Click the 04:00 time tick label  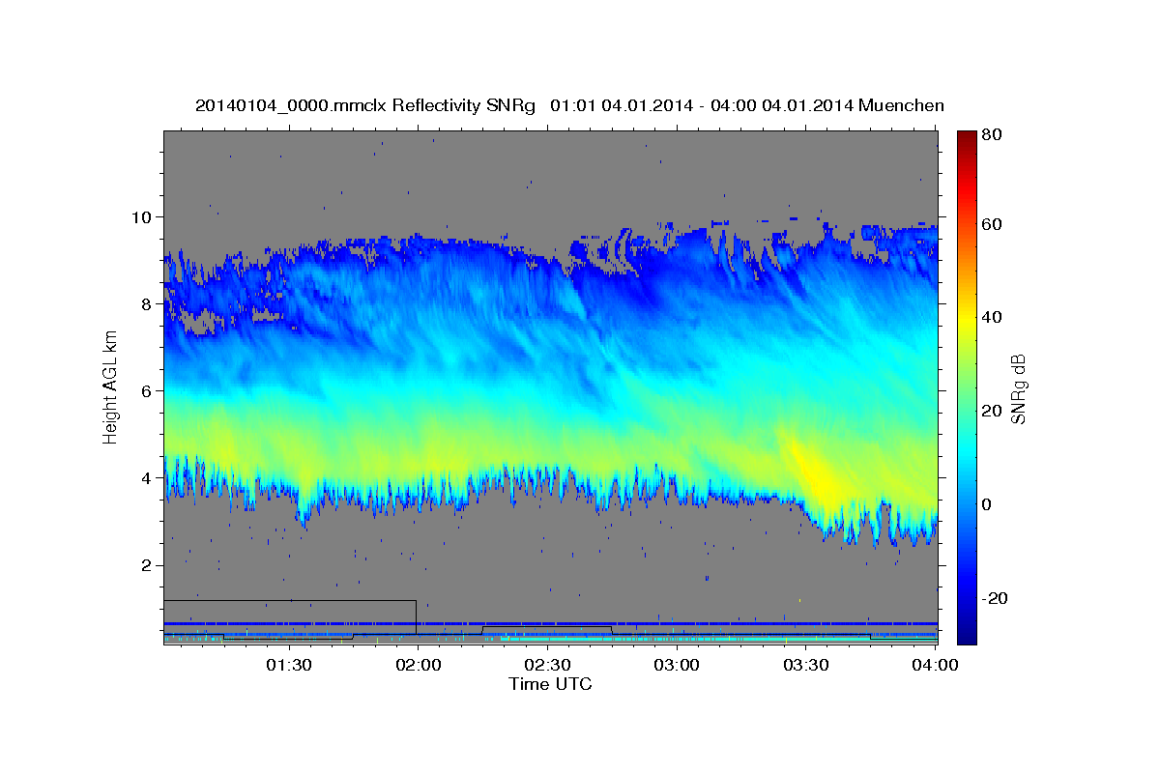point(935,665)
